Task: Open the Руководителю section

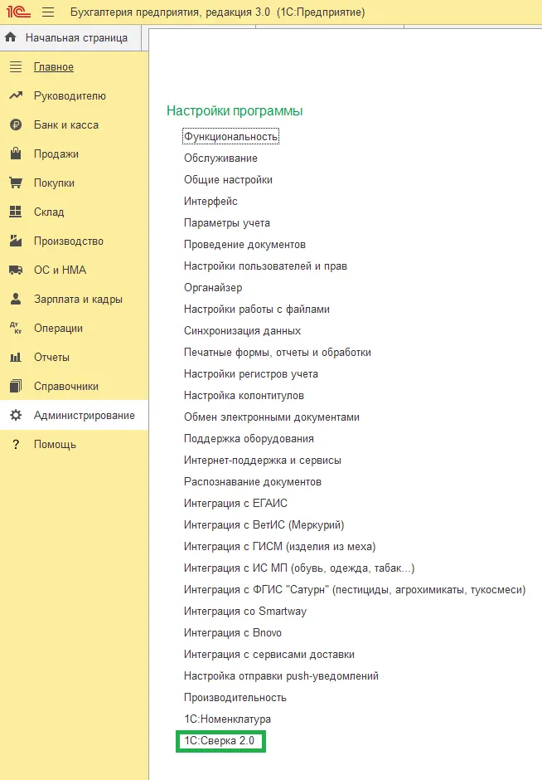Action: 70,96
